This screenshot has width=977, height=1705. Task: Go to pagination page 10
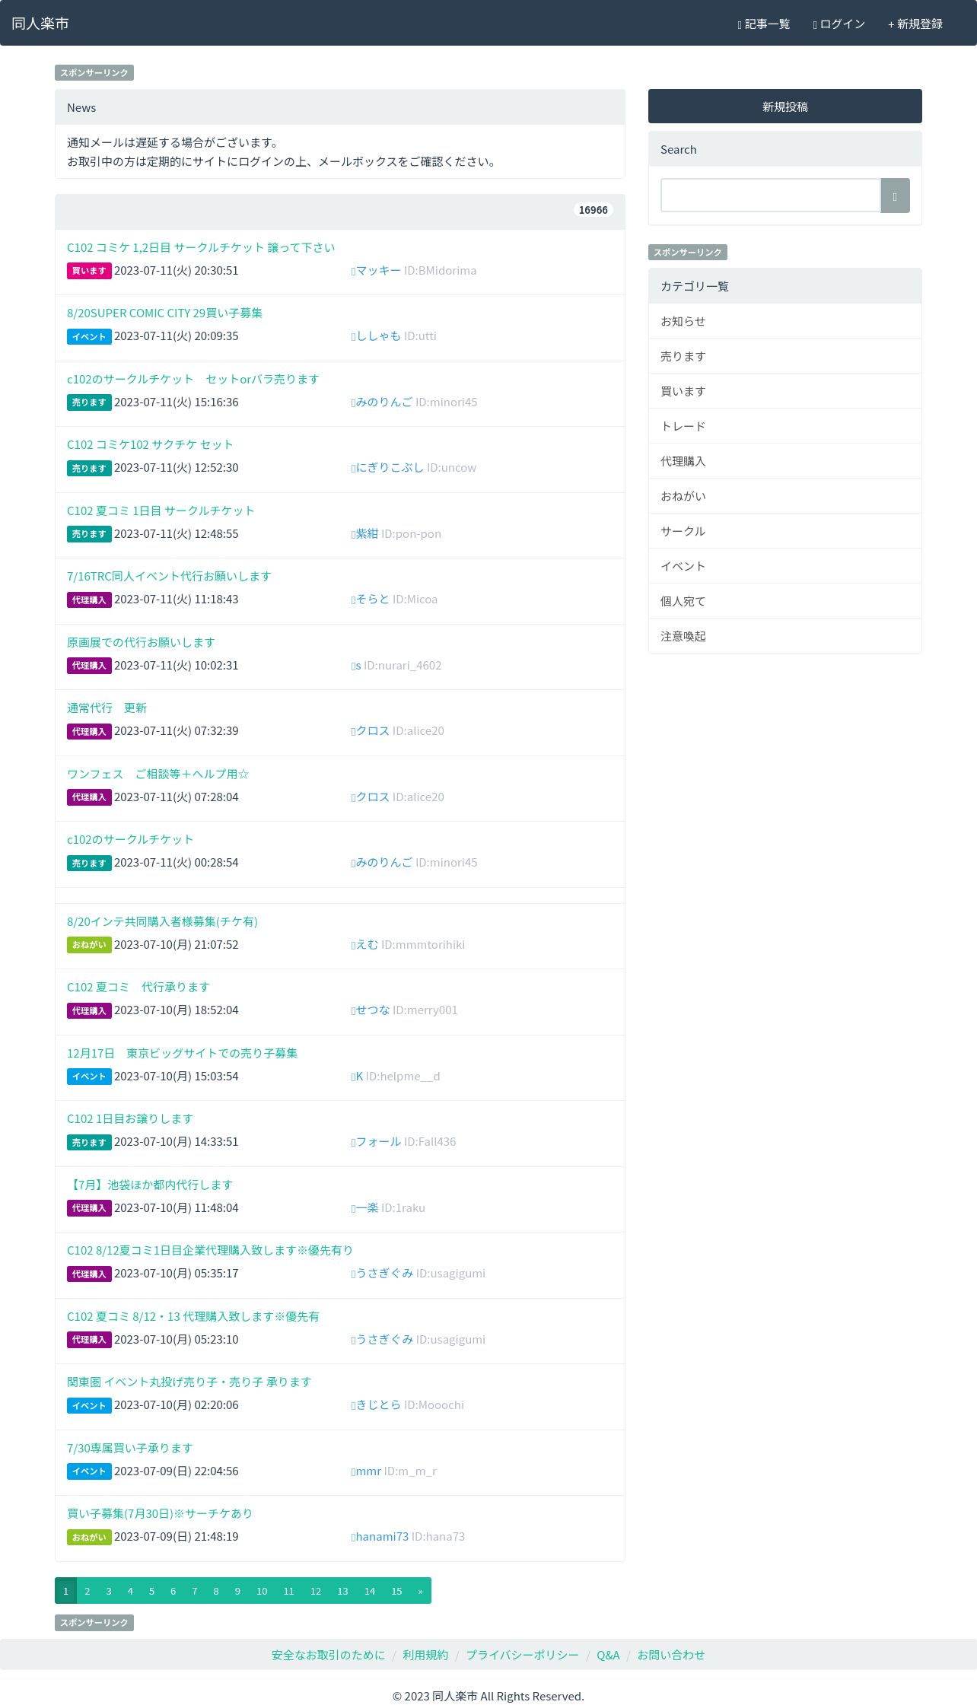[262, 1591]
